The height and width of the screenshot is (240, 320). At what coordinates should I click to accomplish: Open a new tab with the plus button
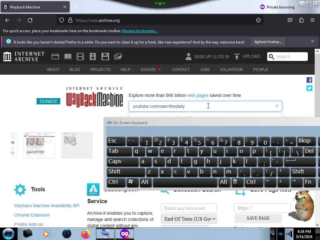[x=77, y=7]
